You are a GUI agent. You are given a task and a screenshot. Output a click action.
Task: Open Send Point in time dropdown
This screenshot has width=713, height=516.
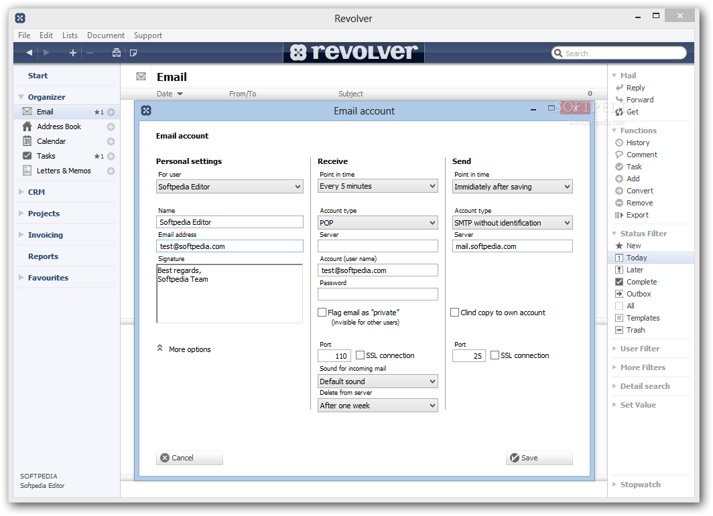[x=513, y=187]
